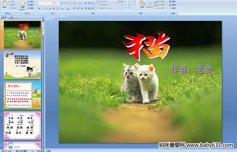
Task: Click the Clear Formatting icon
Action: tap(69, 3)
